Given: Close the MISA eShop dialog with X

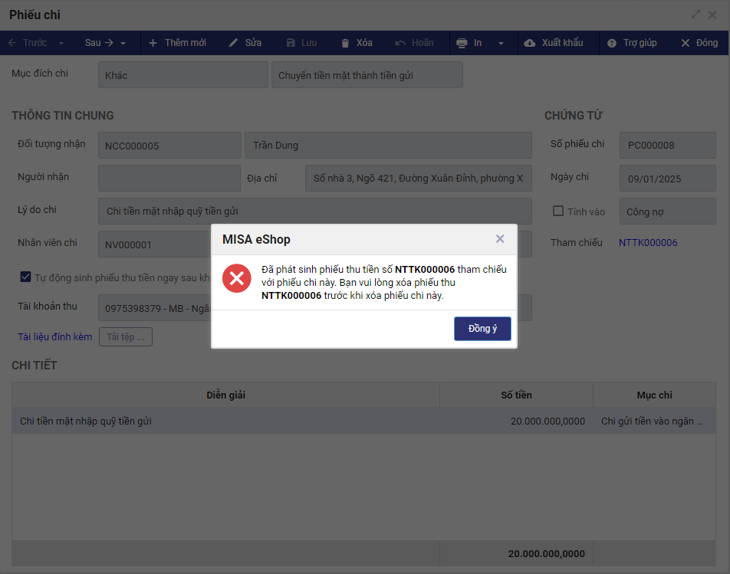Looking at the screenshot, I should pyautogui.click(x=500, y=238).
